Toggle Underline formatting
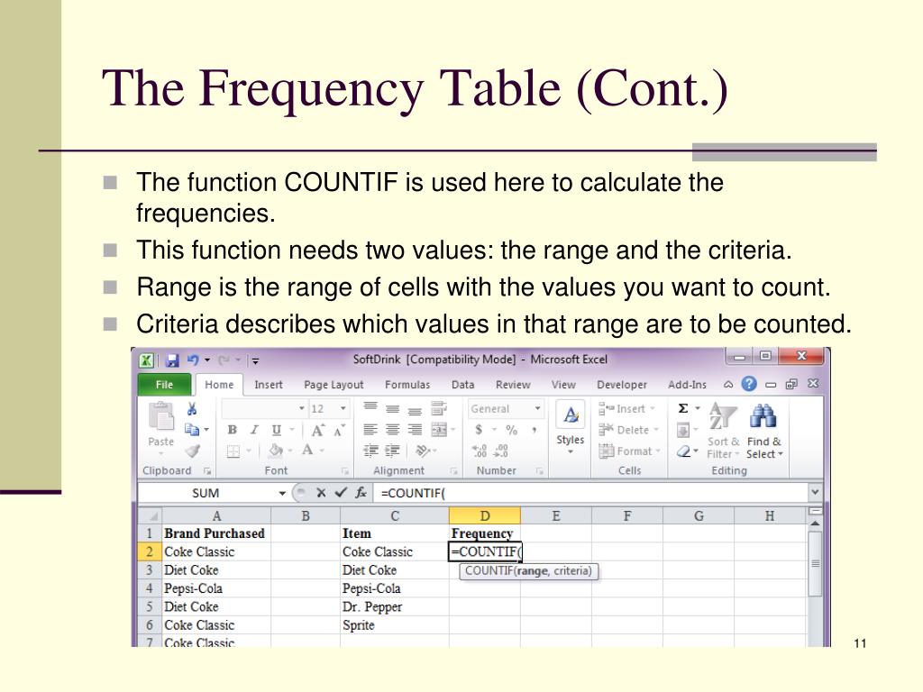Screen dimensions: 923x692 pyautogui.click(x=276, y=430)
